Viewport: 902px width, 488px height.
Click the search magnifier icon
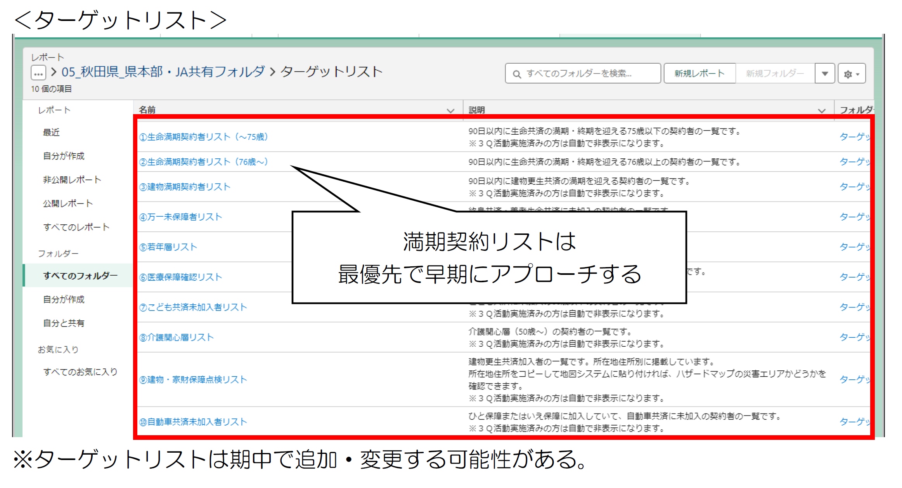pos(517,74)
